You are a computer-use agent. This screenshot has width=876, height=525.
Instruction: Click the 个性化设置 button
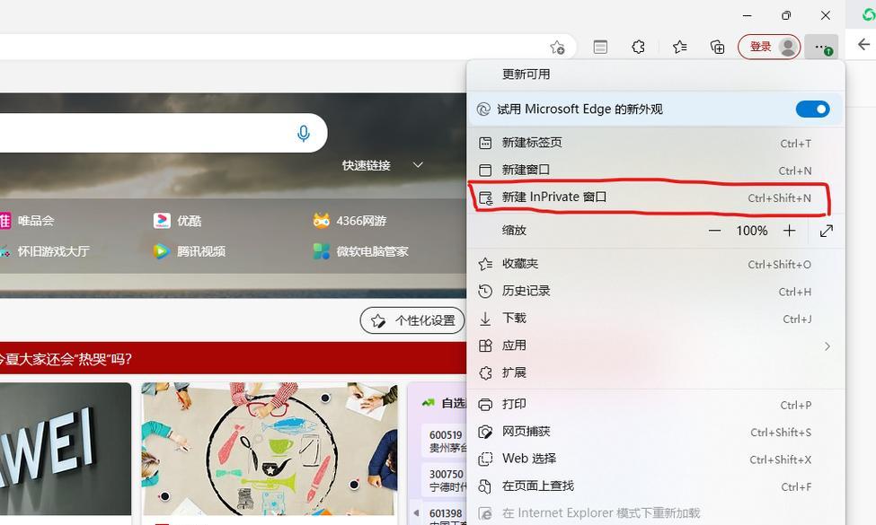point(412,320)
